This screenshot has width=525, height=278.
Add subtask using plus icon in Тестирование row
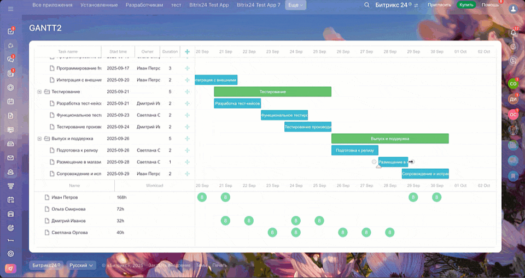[187, 92]
